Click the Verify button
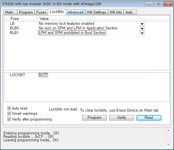This screenshot has width=174, height=150. 122,118
